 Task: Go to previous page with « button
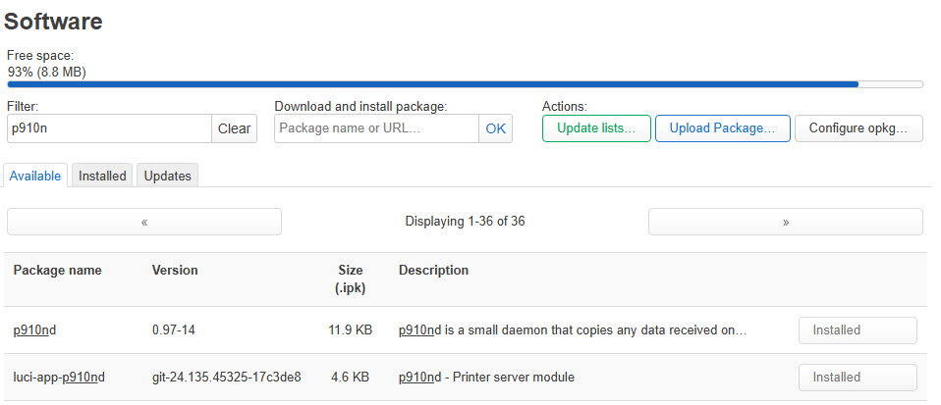pyautogui.click(x=144, y=222)
